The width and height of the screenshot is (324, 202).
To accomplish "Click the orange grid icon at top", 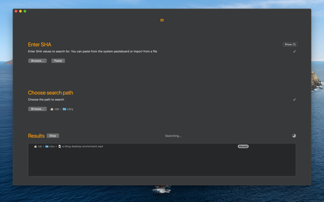I will pyautogui.click(x=162, y=20).
